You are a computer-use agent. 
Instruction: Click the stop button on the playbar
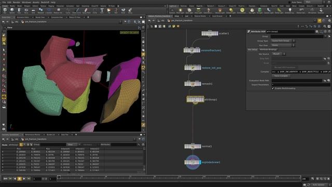tap(20, 179)
